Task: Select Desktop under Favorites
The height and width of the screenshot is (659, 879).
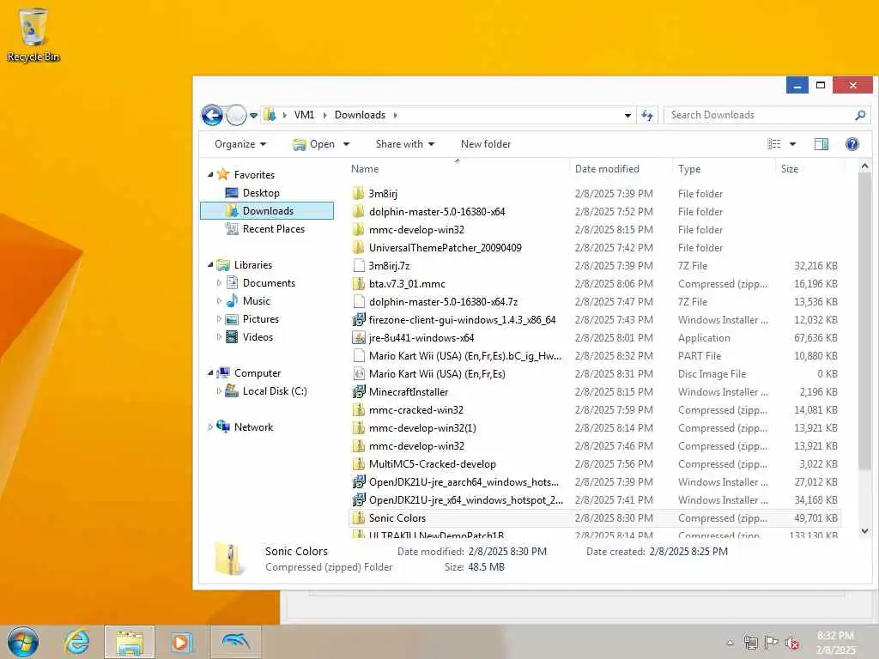Action: (x=261, y=193)
